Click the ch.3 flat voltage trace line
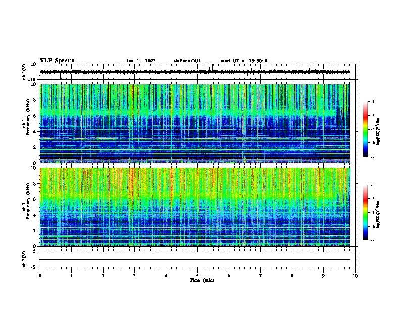The width and height of the screenshot is (400, 309). click(x=195, y=259)
